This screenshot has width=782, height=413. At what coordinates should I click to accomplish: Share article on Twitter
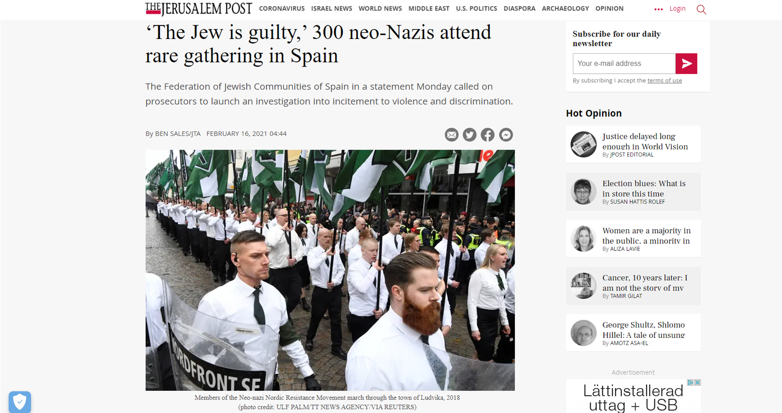tap(470, 135)
